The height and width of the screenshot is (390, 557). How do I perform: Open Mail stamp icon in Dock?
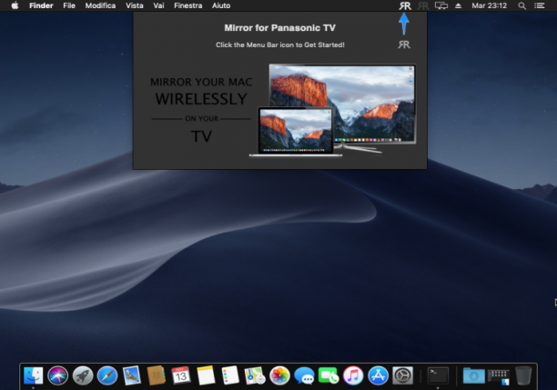(132, 375)
